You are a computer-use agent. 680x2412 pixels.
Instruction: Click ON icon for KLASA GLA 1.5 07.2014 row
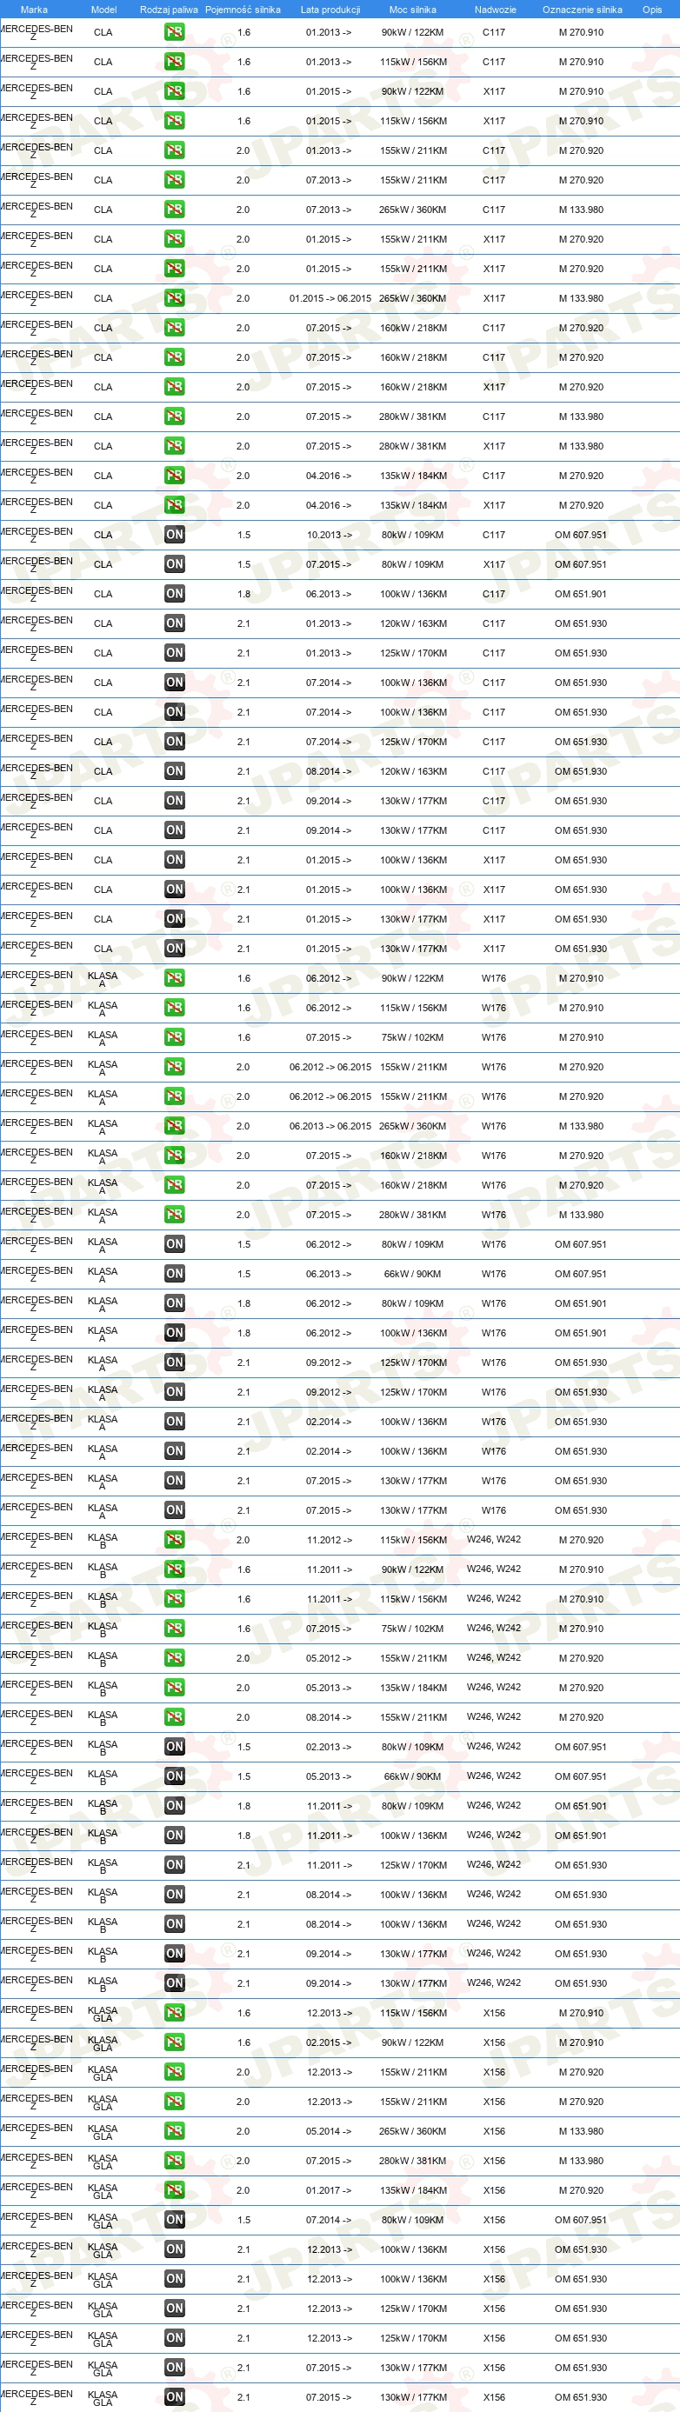tap(174, 2219)
